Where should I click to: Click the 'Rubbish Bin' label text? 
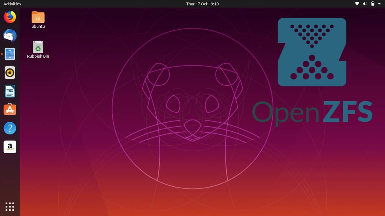click(38, 56)
